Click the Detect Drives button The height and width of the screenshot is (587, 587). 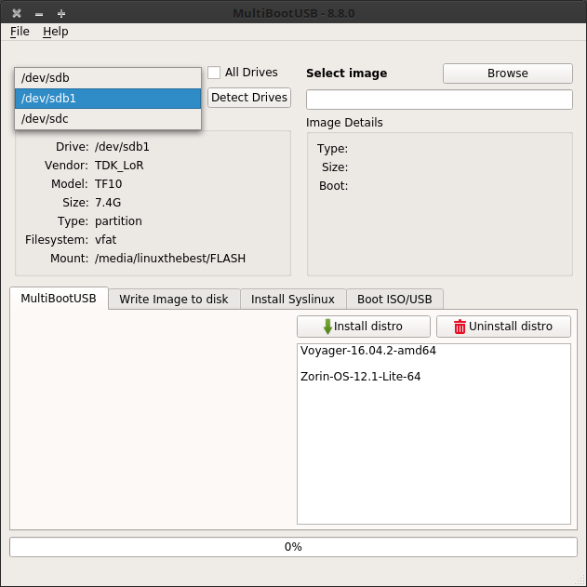[x=249, y=98]
